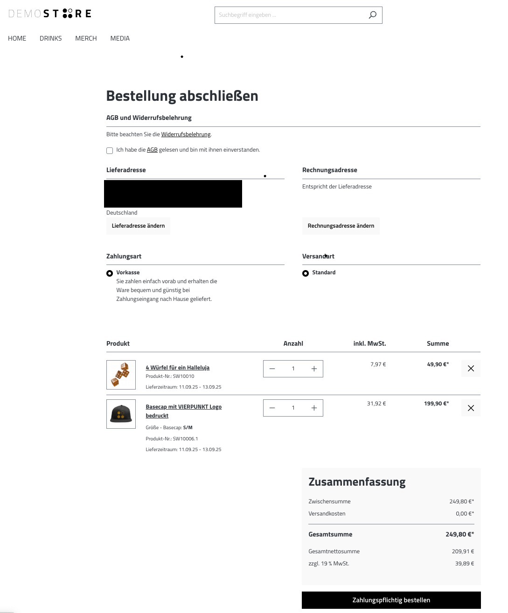Click Rechnungsadresse ändern button
The width and height of the screenshot is (508, 613).
click(341, 226)
